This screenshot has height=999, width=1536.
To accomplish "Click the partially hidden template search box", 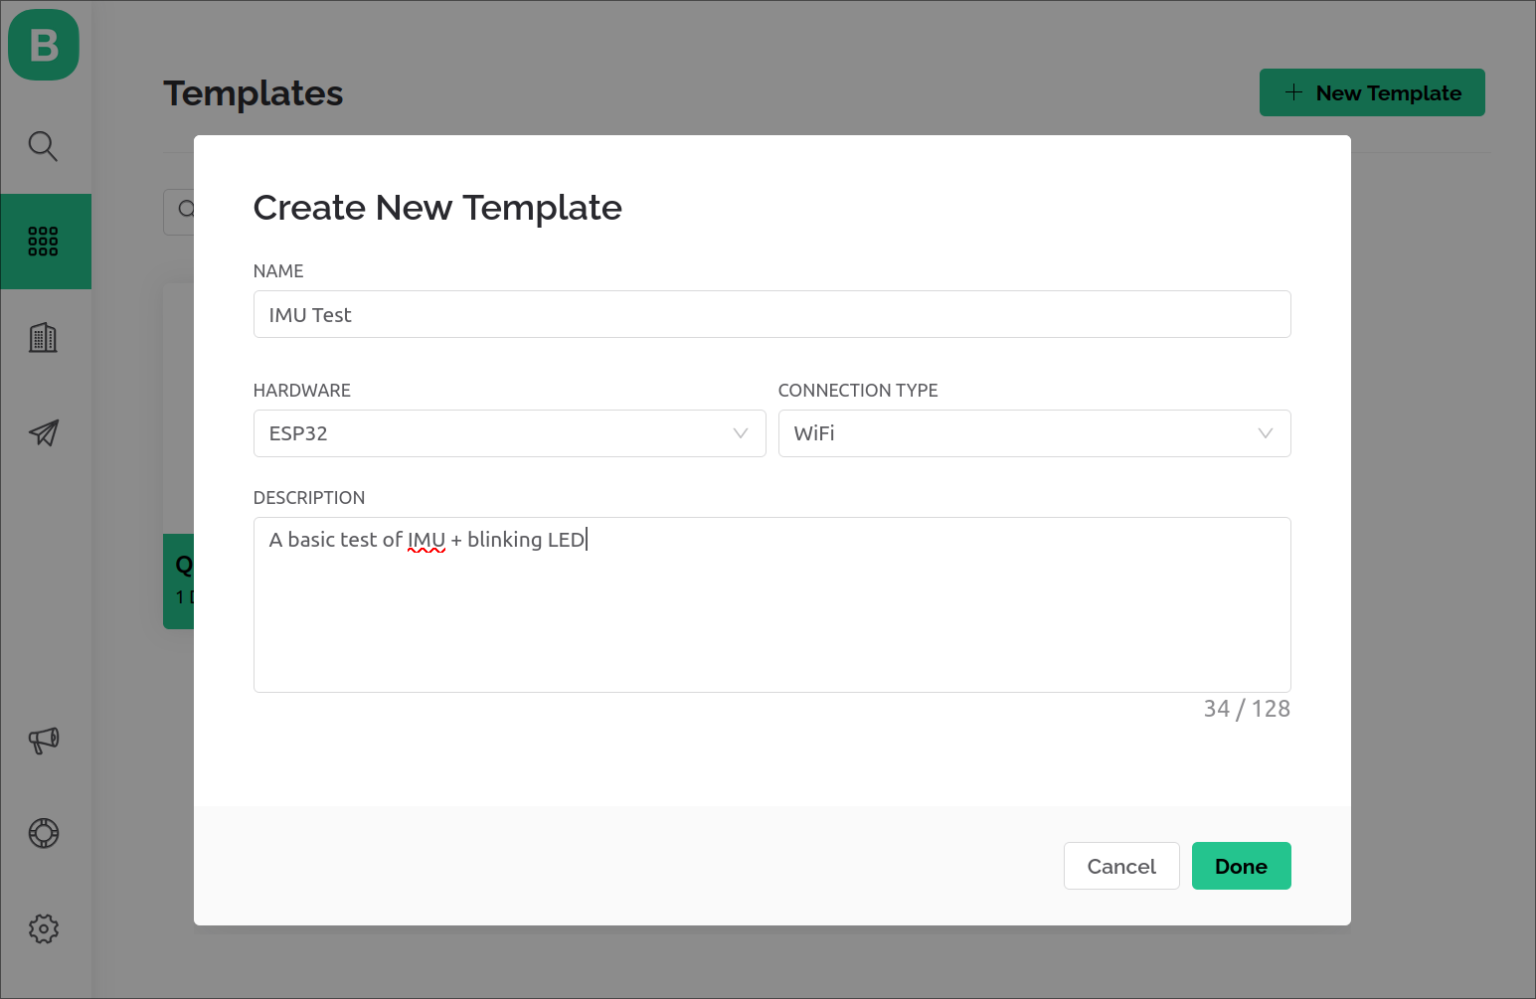I will (x=179, y=211).
